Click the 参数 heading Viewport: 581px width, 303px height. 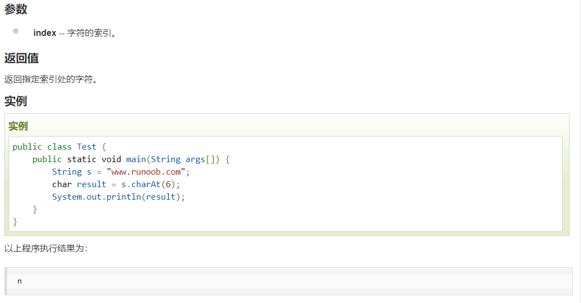[16, 9]
